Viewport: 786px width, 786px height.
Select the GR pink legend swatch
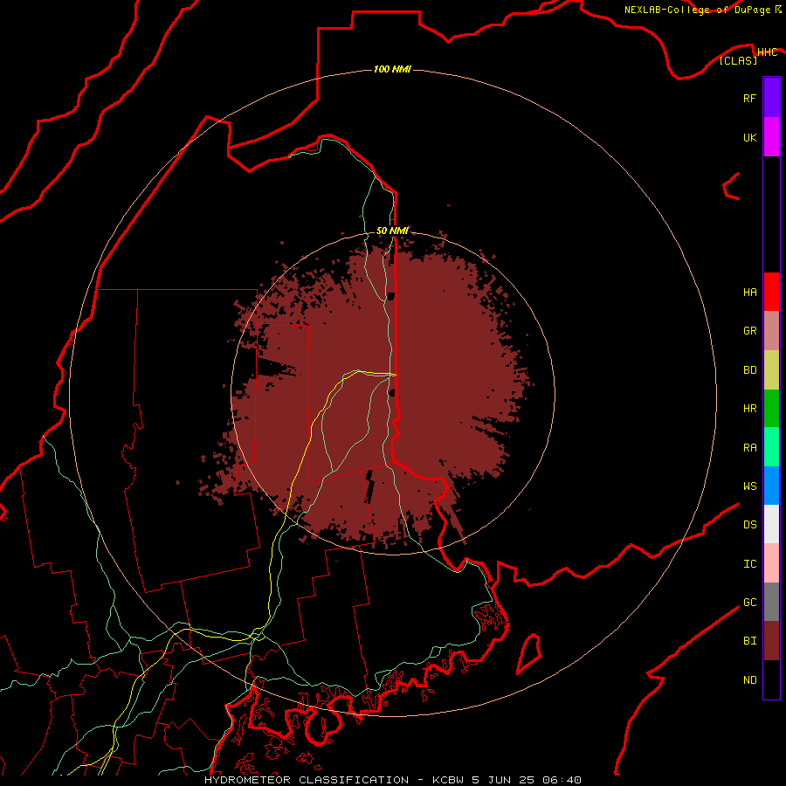pyautogui.click(x=771, y=331)
